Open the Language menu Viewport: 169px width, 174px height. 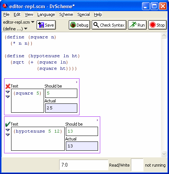point(46,14)
